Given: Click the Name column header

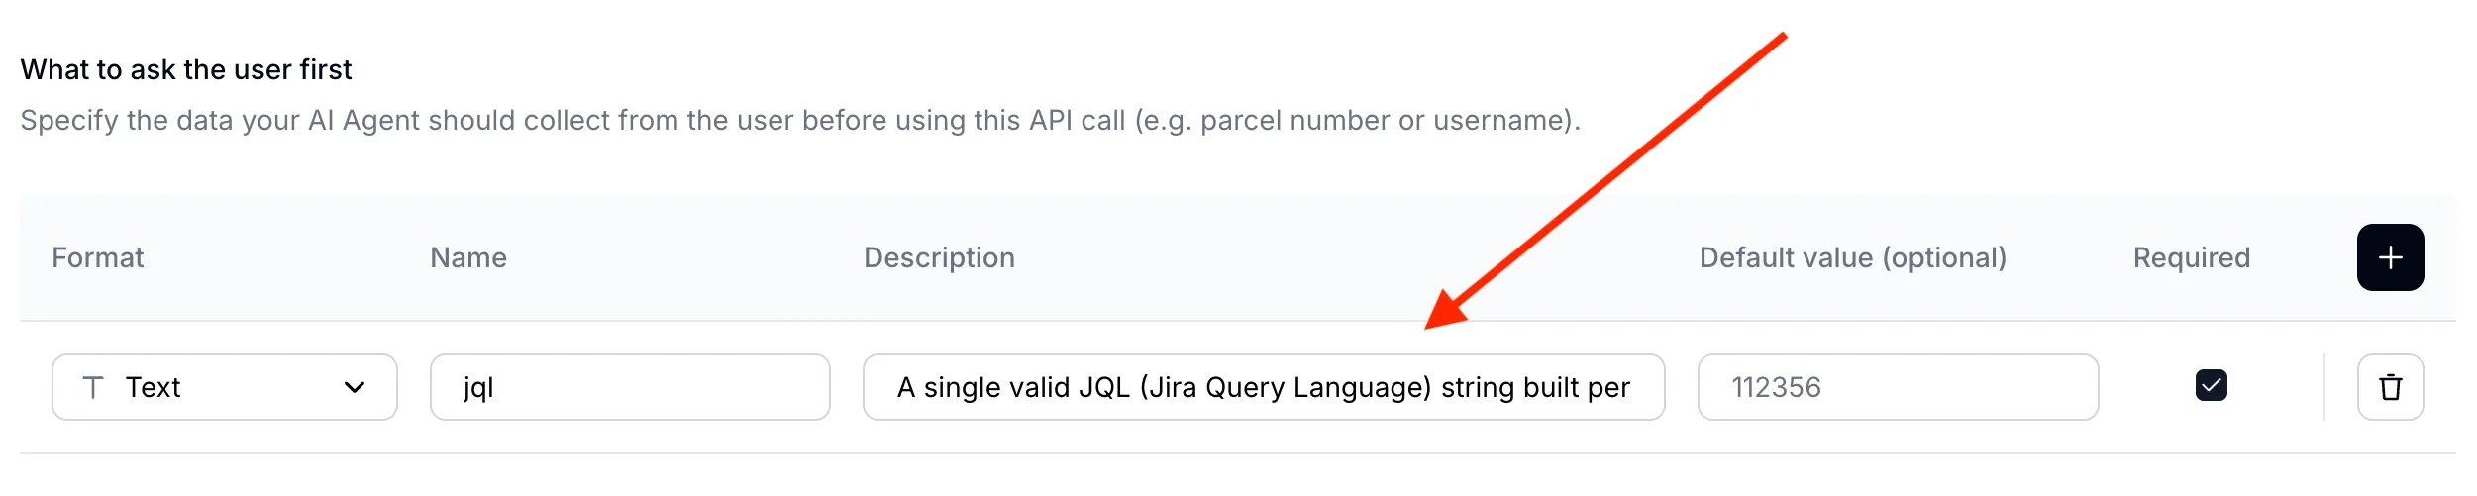Looking at the screenshot, I should pyautogui.click(x=467, y=257).
